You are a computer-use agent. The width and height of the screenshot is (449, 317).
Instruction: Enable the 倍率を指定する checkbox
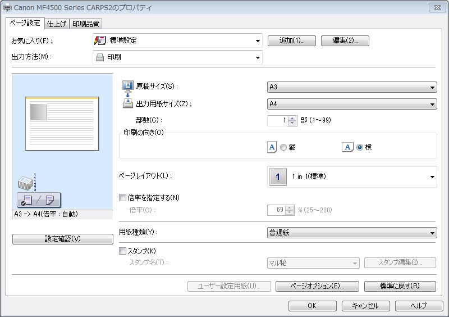(x=122, y=197)
